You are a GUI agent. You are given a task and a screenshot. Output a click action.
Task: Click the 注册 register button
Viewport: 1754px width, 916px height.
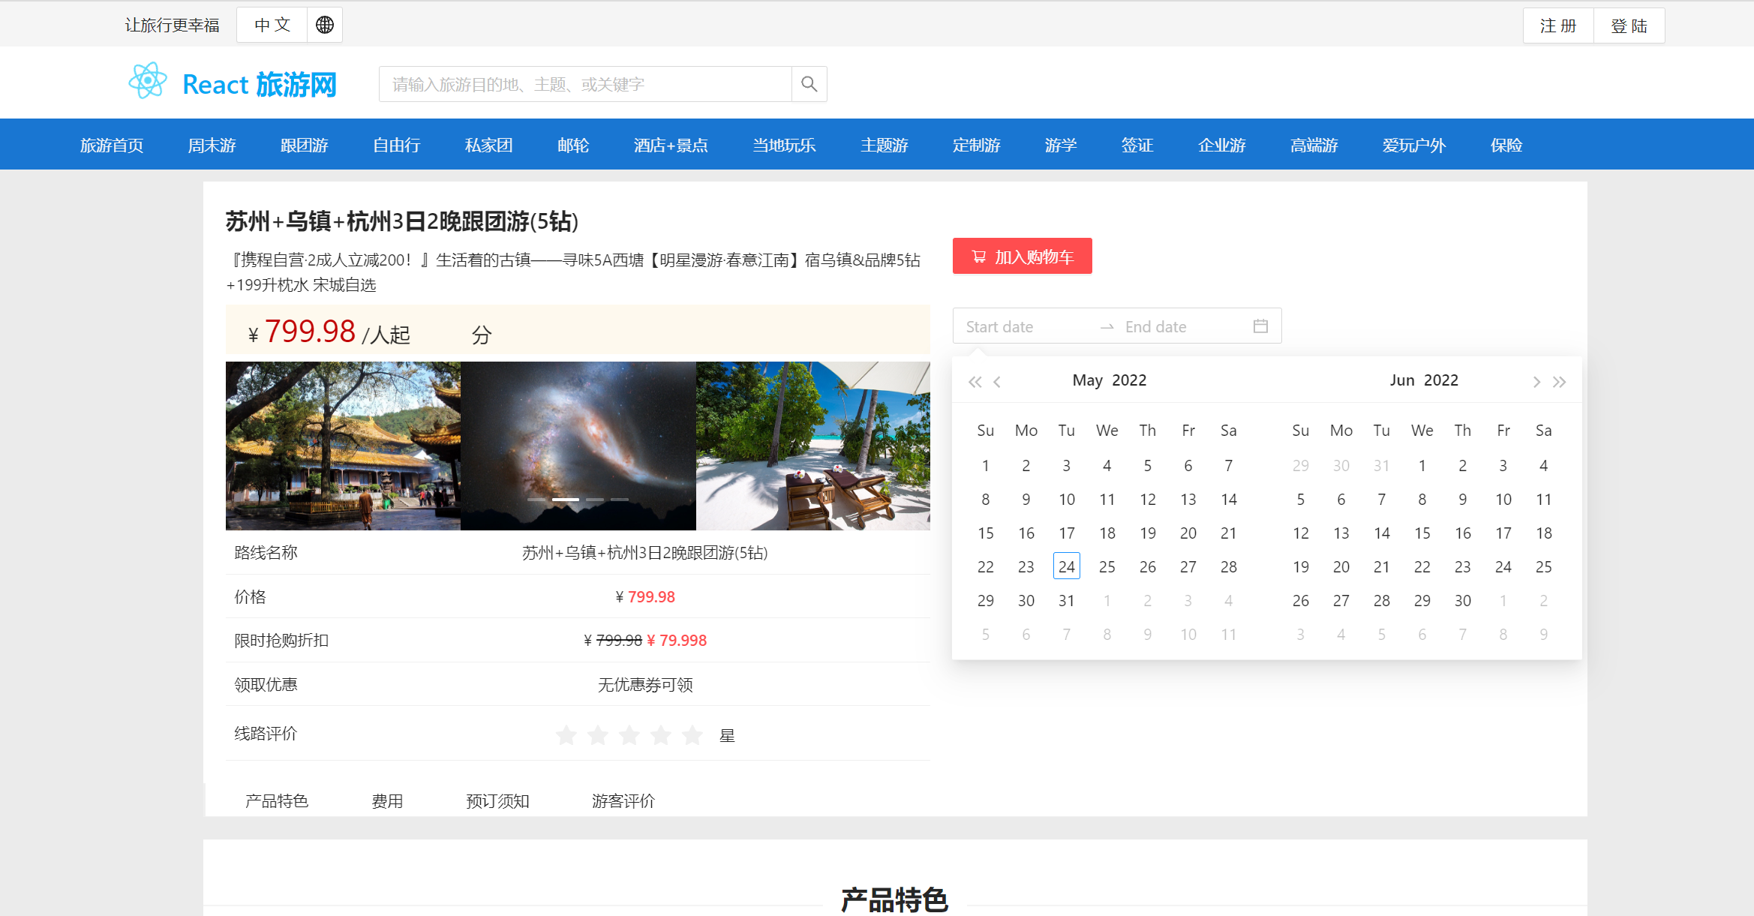click(x=1558, y=26)
